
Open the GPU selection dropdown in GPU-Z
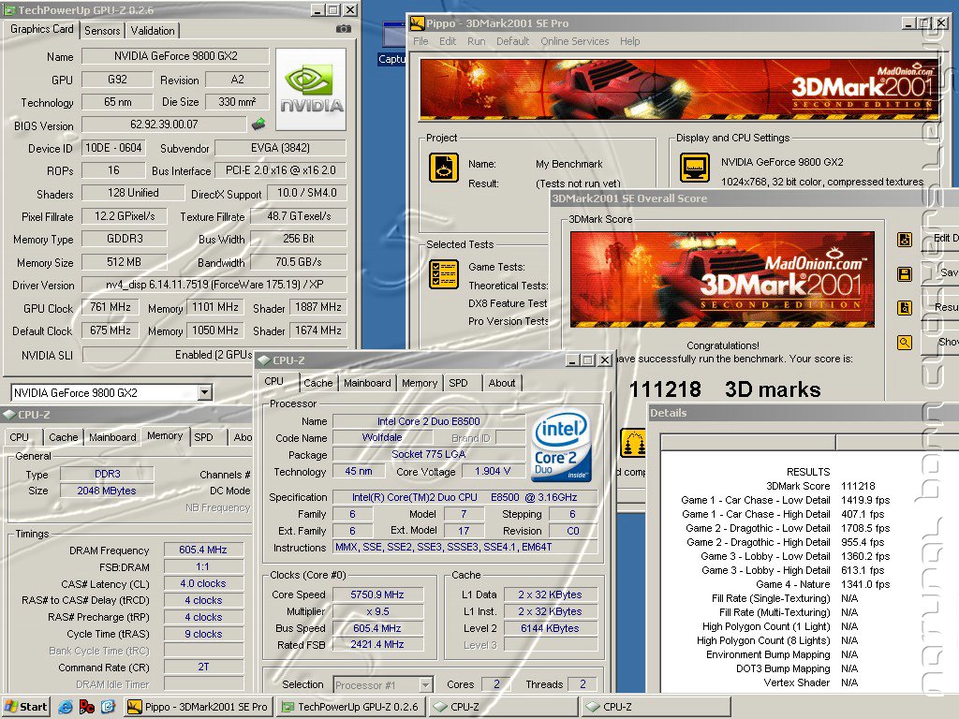click(x=205, y=392)
